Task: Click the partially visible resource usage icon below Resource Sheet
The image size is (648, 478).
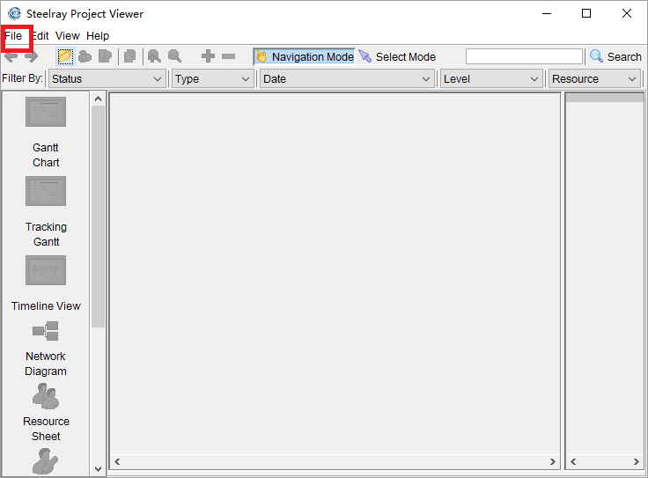Action: 46,461
